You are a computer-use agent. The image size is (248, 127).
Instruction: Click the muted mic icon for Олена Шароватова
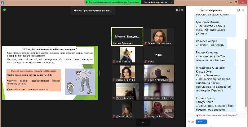pyautogui.click(x=145, y=44)
